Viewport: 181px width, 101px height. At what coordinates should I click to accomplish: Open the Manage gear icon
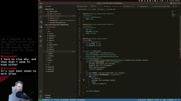point(41,96)
